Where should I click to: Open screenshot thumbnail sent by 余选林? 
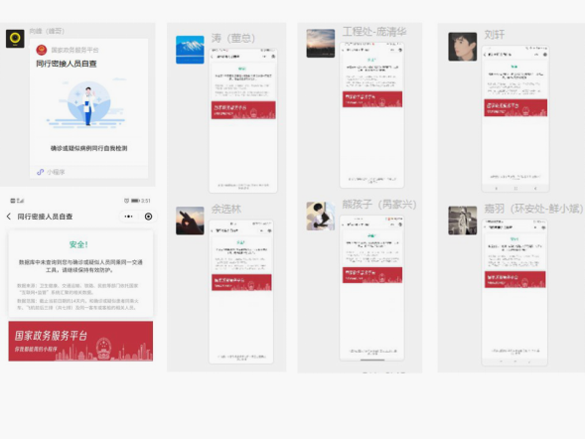tap(241, 292)
